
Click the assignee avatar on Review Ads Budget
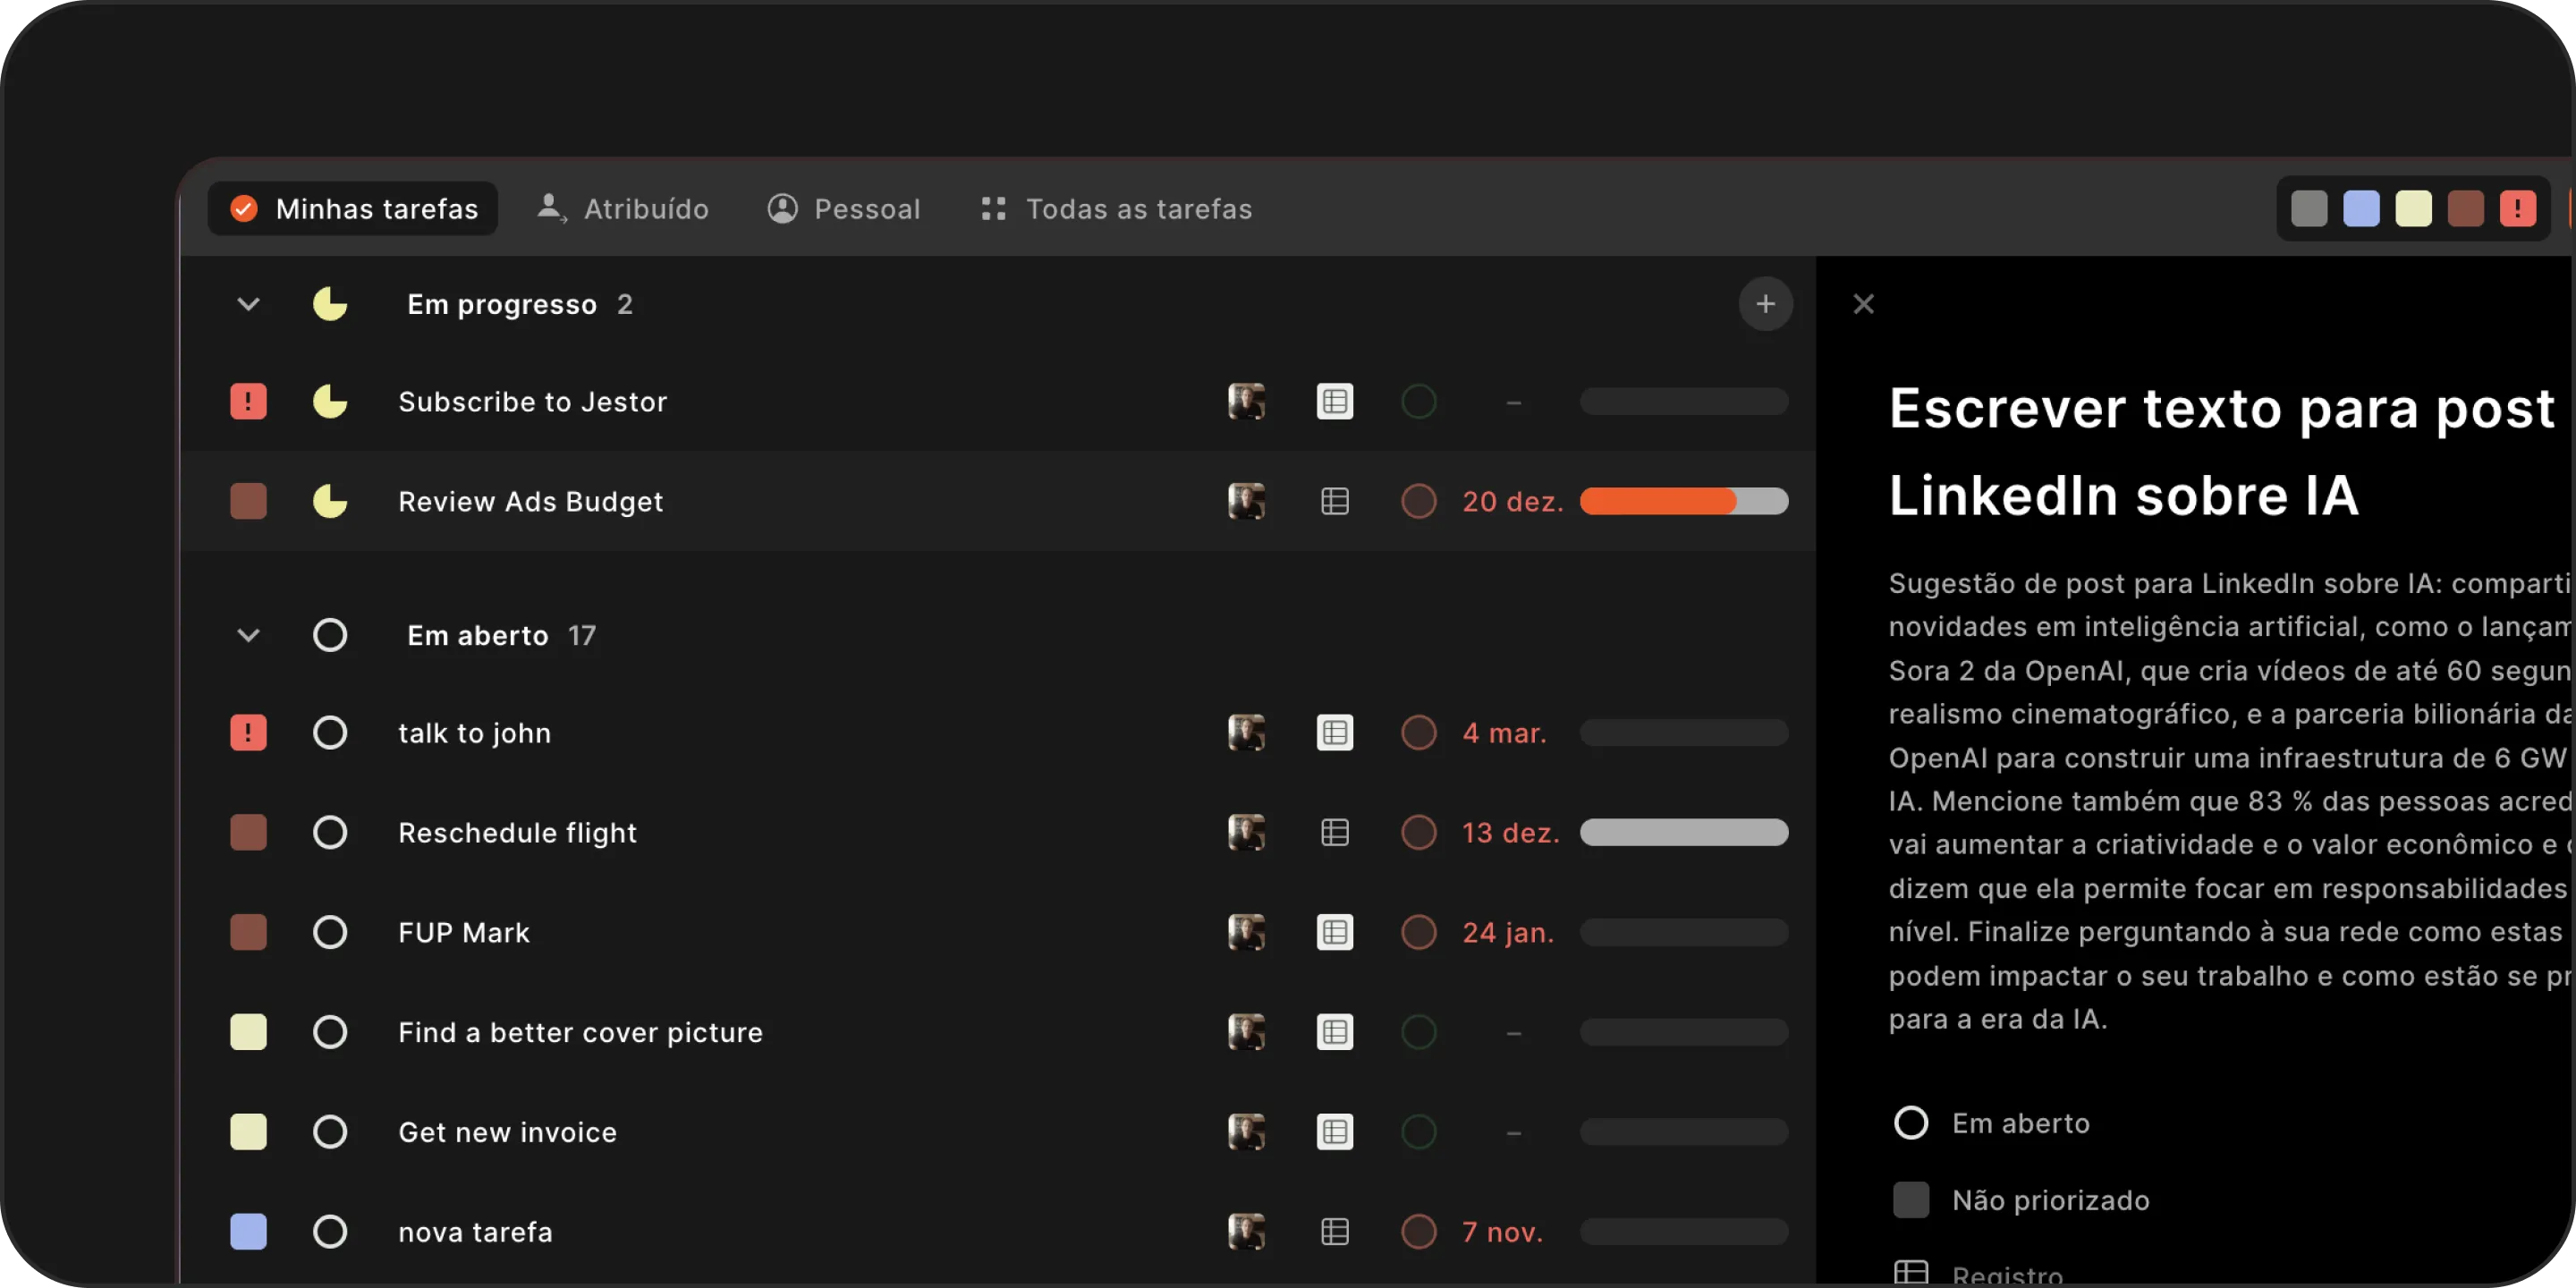coord(1246,501)
